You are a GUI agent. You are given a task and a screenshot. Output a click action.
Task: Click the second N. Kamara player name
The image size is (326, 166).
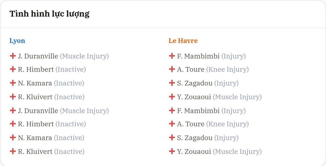pos(35,138)
